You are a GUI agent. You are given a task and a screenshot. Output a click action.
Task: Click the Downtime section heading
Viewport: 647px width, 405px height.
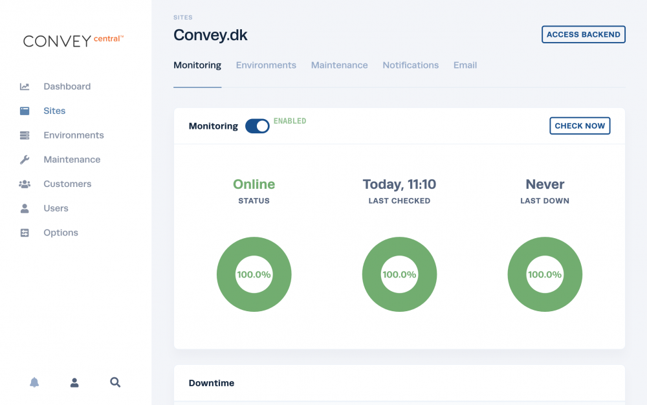coord(212,383)
